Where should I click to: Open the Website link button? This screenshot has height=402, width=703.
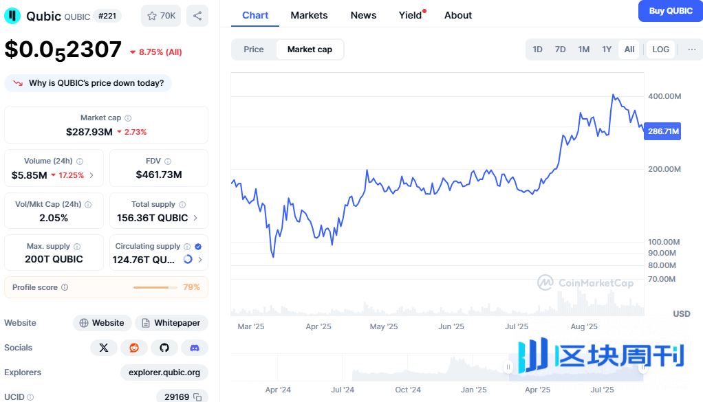(102, 323)
